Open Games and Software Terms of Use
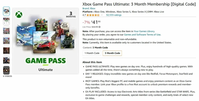 click(142, 35)
